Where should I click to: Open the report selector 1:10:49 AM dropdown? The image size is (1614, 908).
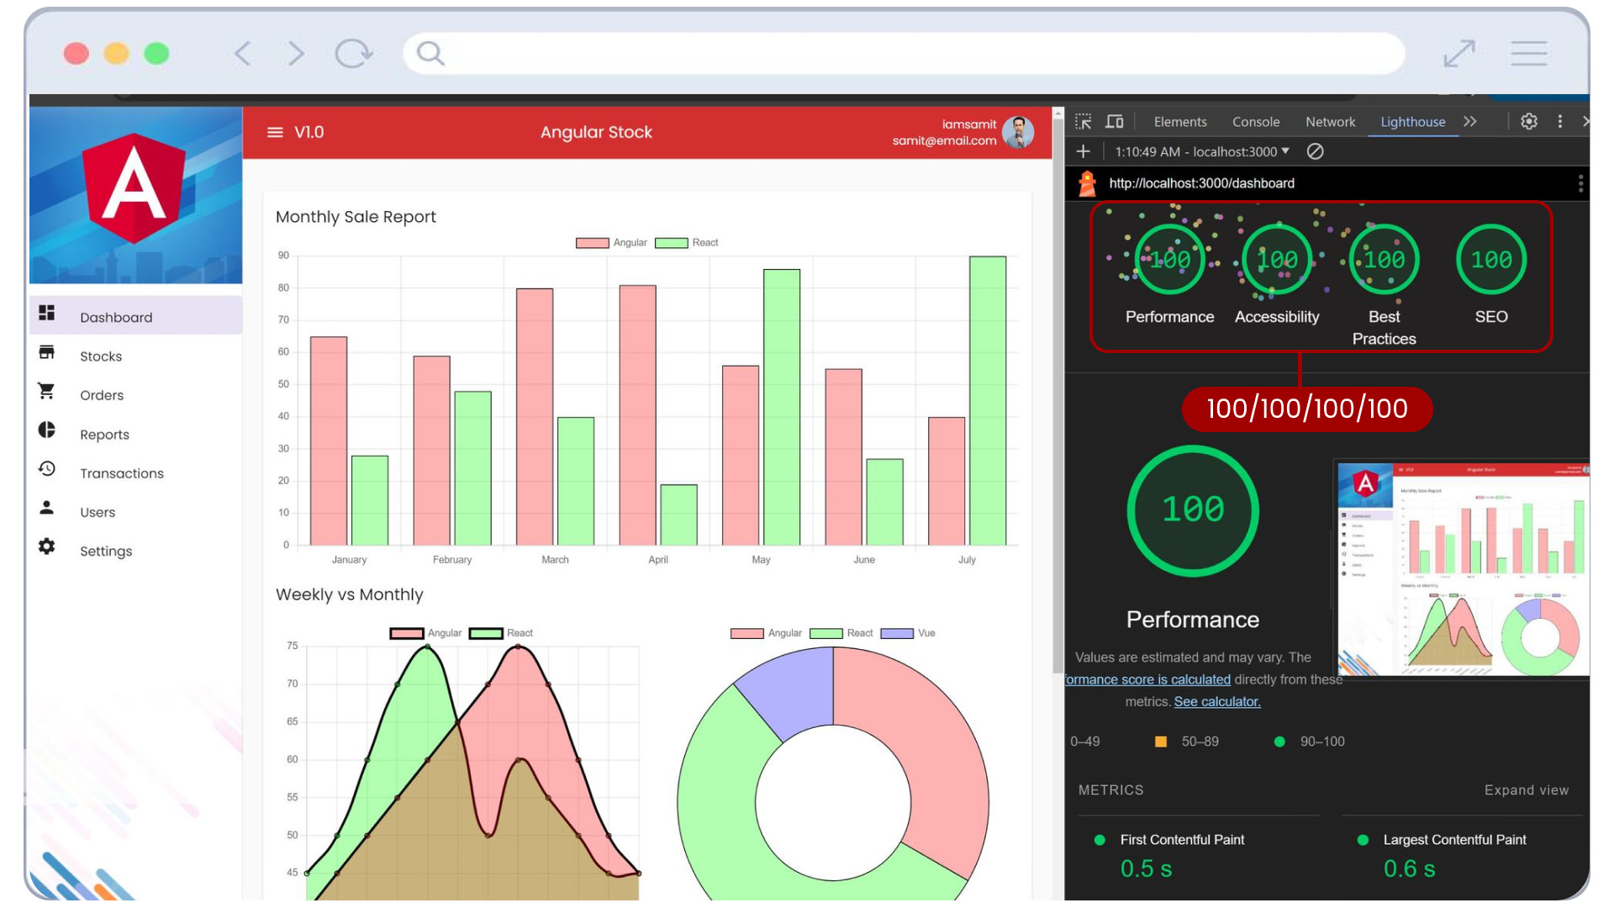(1202, 152)
